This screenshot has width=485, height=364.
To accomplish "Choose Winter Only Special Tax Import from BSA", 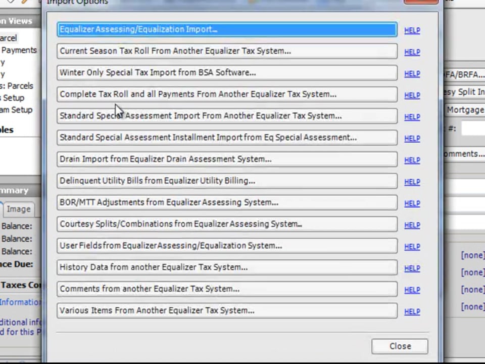I will coord(227,73).
